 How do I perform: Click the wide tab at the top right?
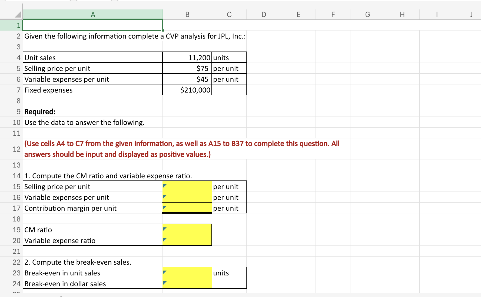point(297,1)
